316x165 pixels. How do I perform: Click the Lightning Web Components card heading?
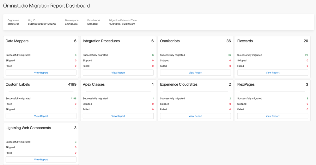[x=28, y=128]
